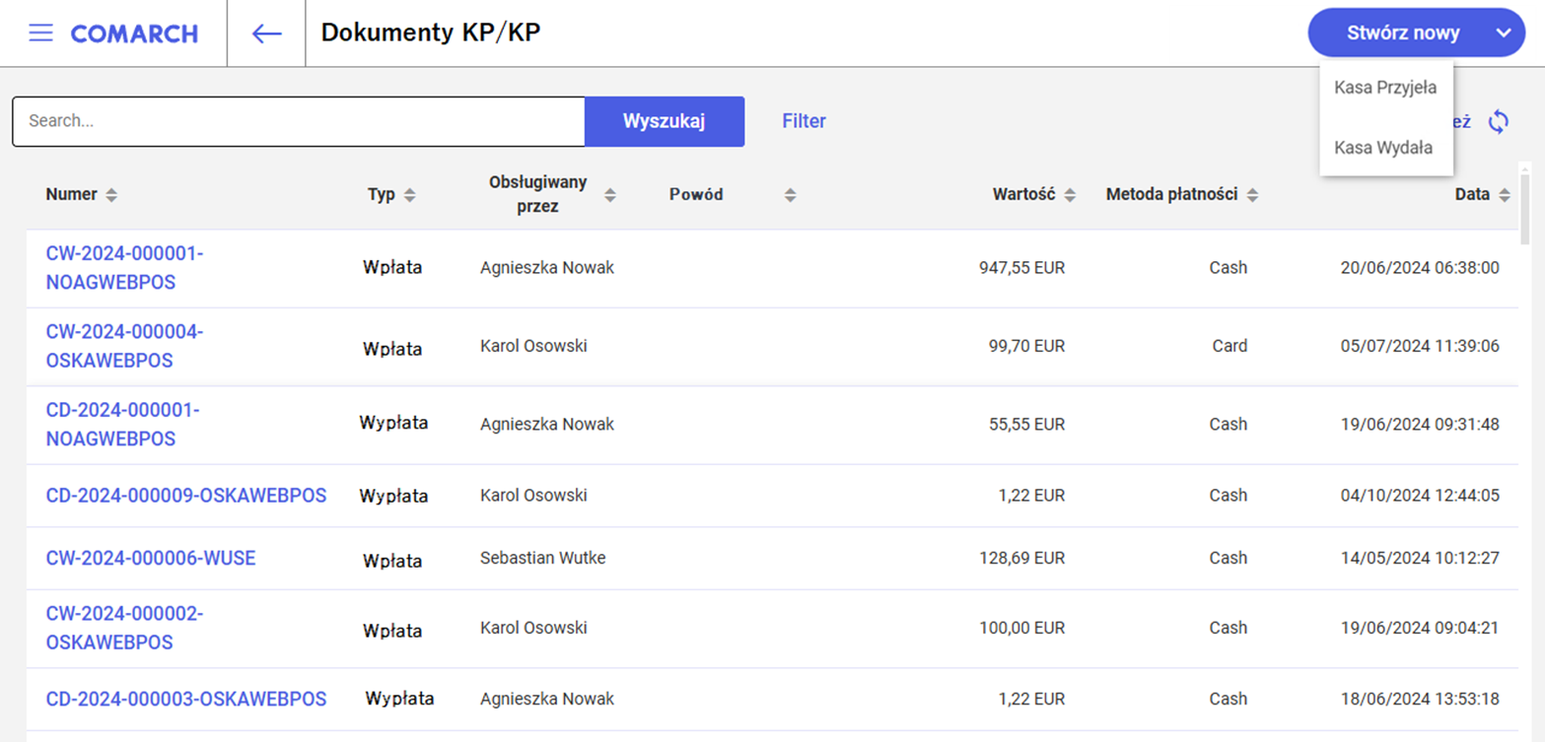Open document CD-2024-000001-NOAGWEBPOS
Screen dimensions: 1545x742
pyautogui.click(x=122, y=424)
